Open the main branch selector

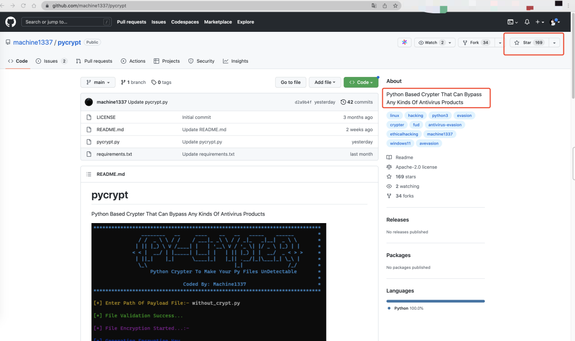tap(98, 82)
